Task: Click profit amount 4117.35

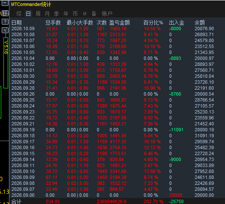Action: (118, 142)
